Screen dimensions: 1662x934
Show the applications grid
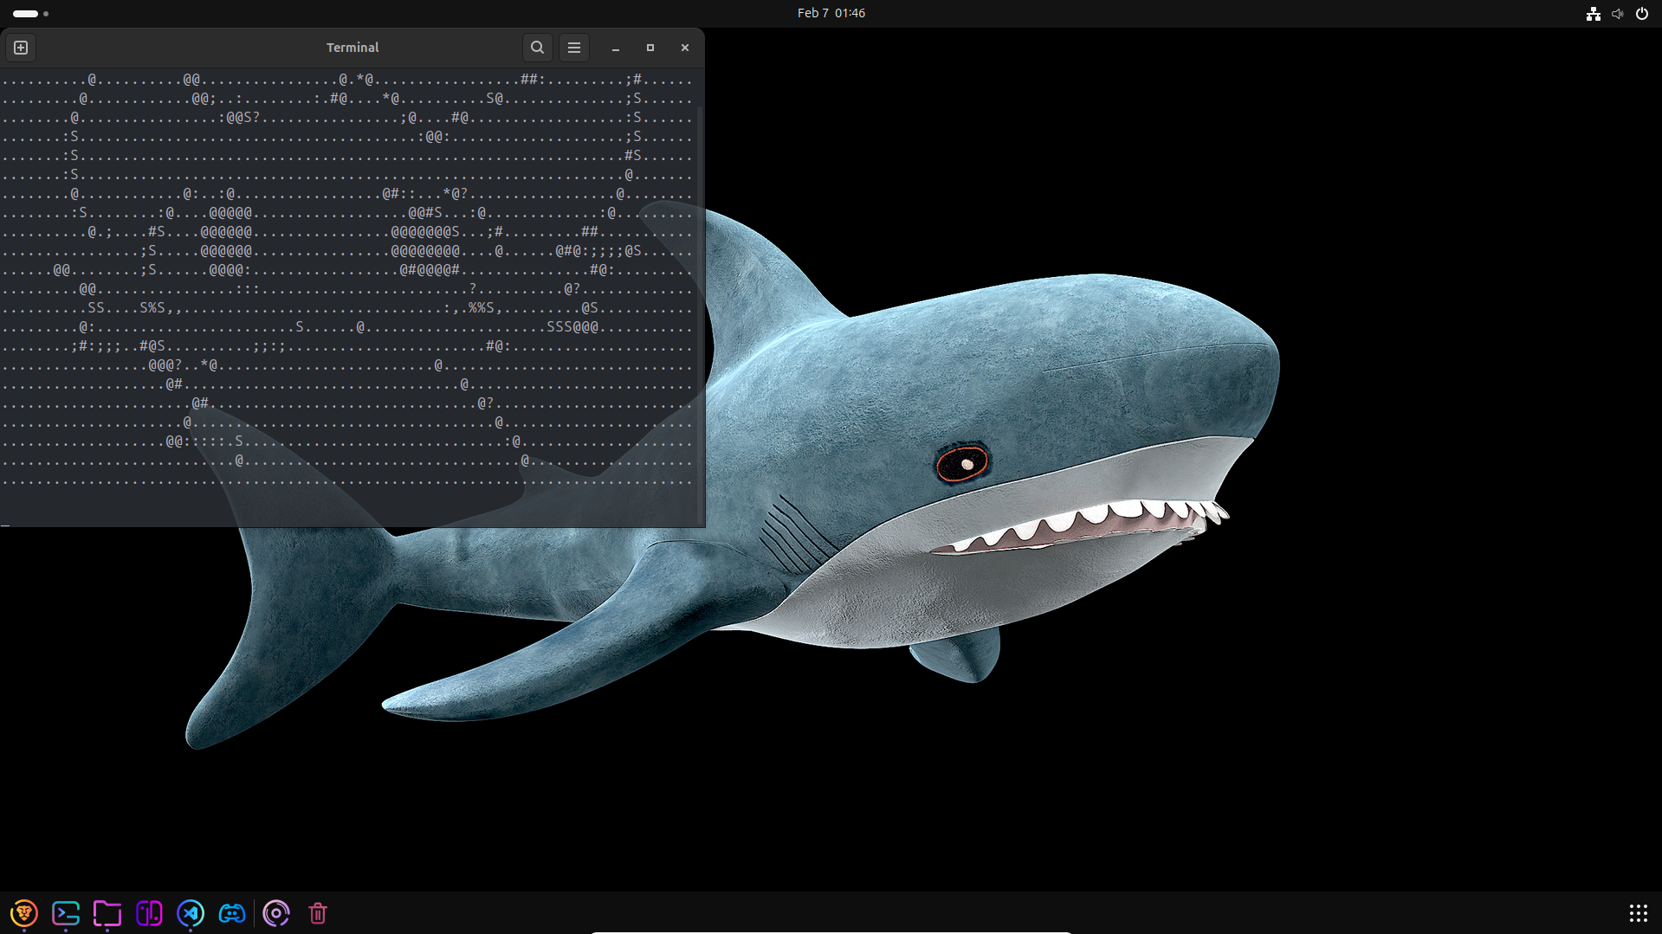(x=1638, y=913)
